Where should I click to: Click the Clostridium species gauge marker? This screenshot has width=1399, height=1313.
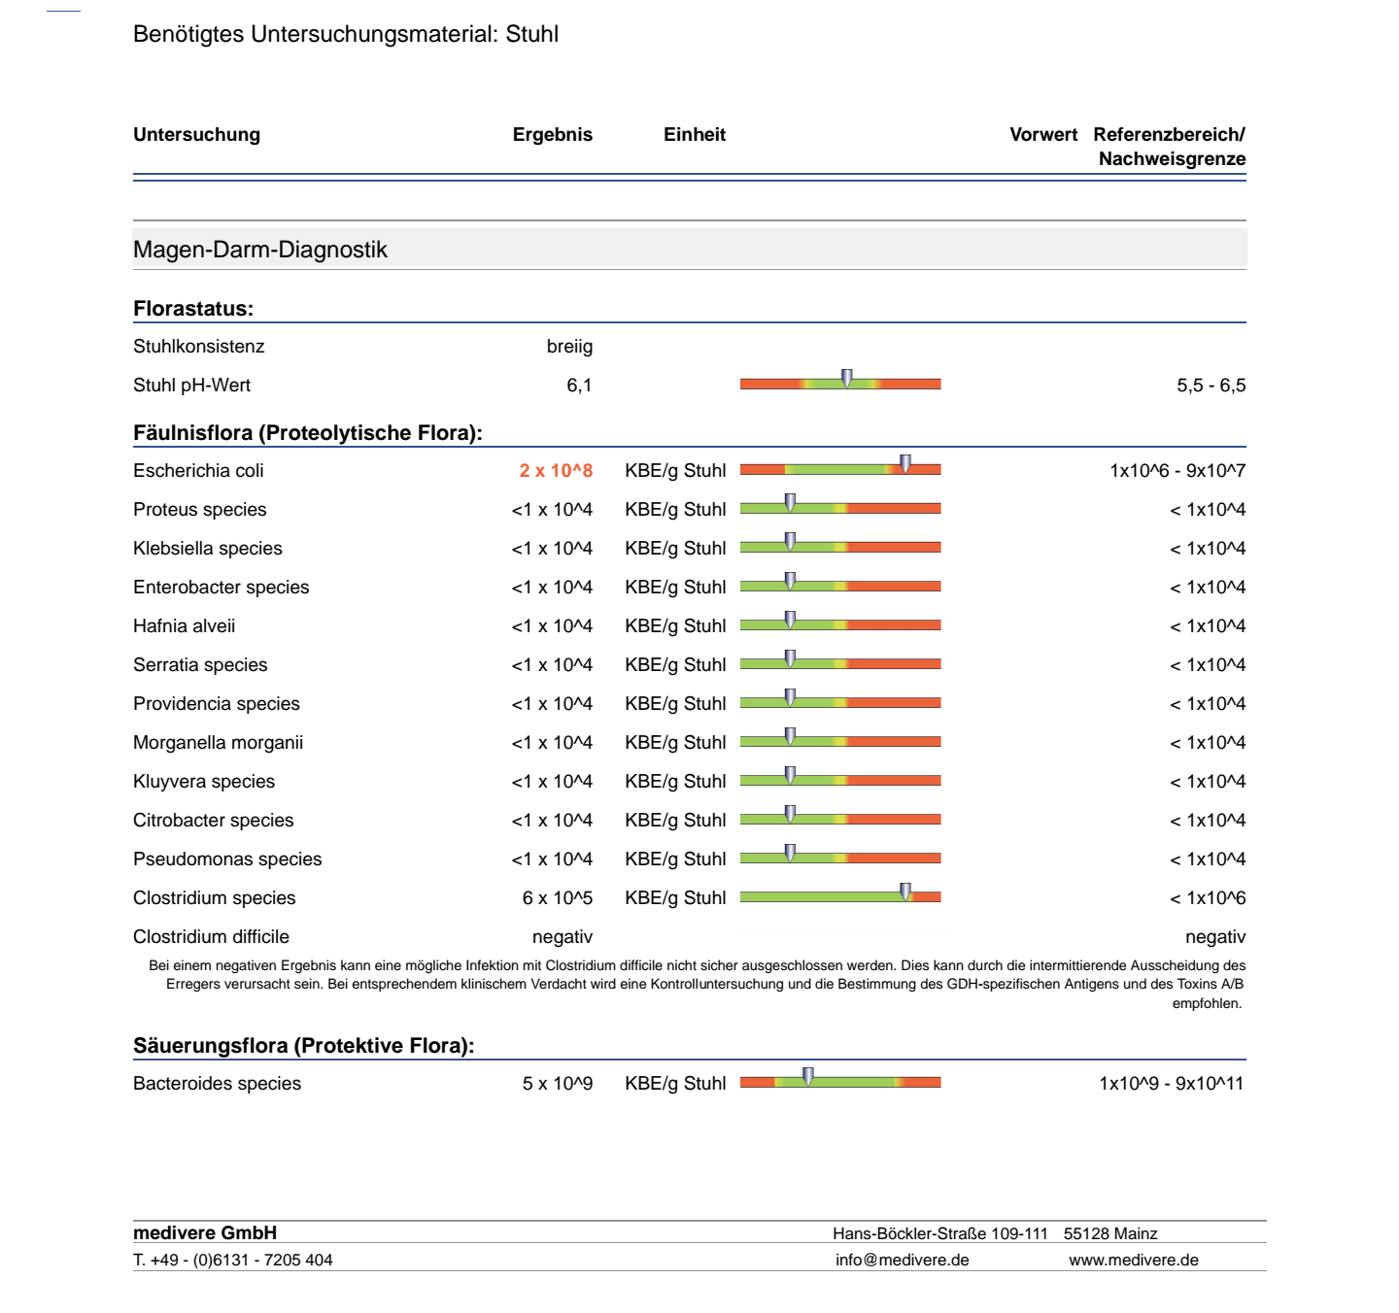coord(905,892)
